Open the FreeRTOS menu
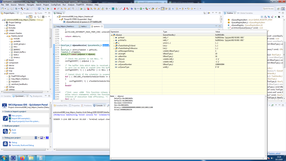 (80, 5)
